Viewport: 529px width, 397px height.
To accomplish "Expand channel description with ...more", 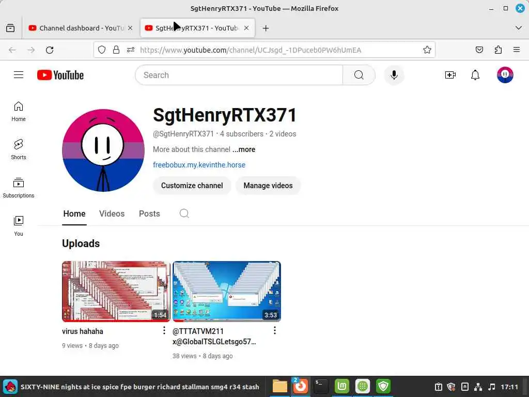I will pos(244,149).
